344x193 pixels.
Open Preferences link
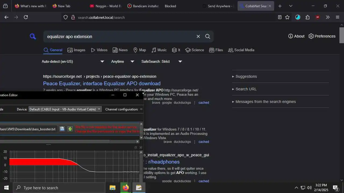(x=322, y=36)
